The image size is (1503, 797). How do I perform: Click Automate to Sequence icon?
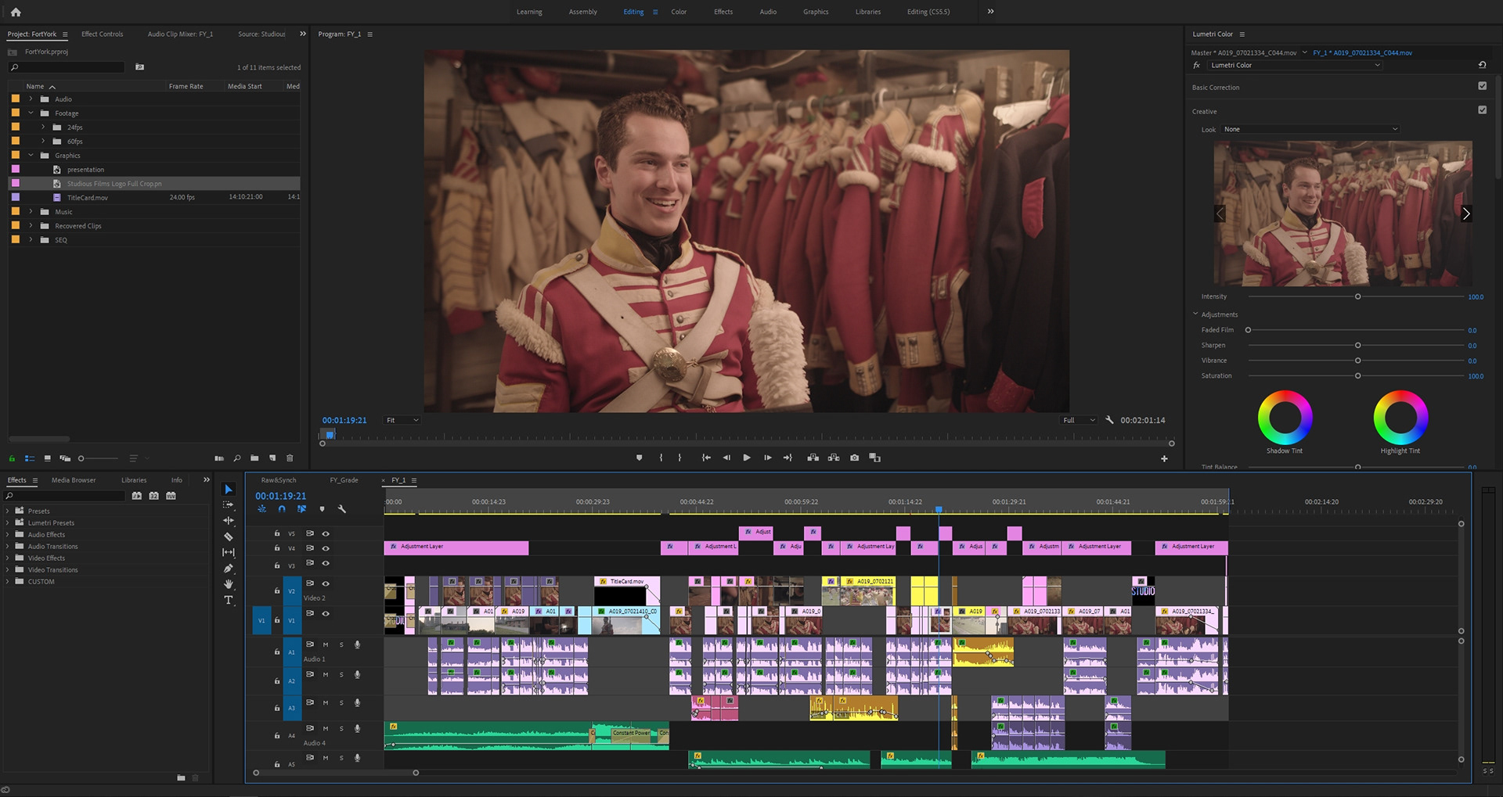tap(219, 458)
